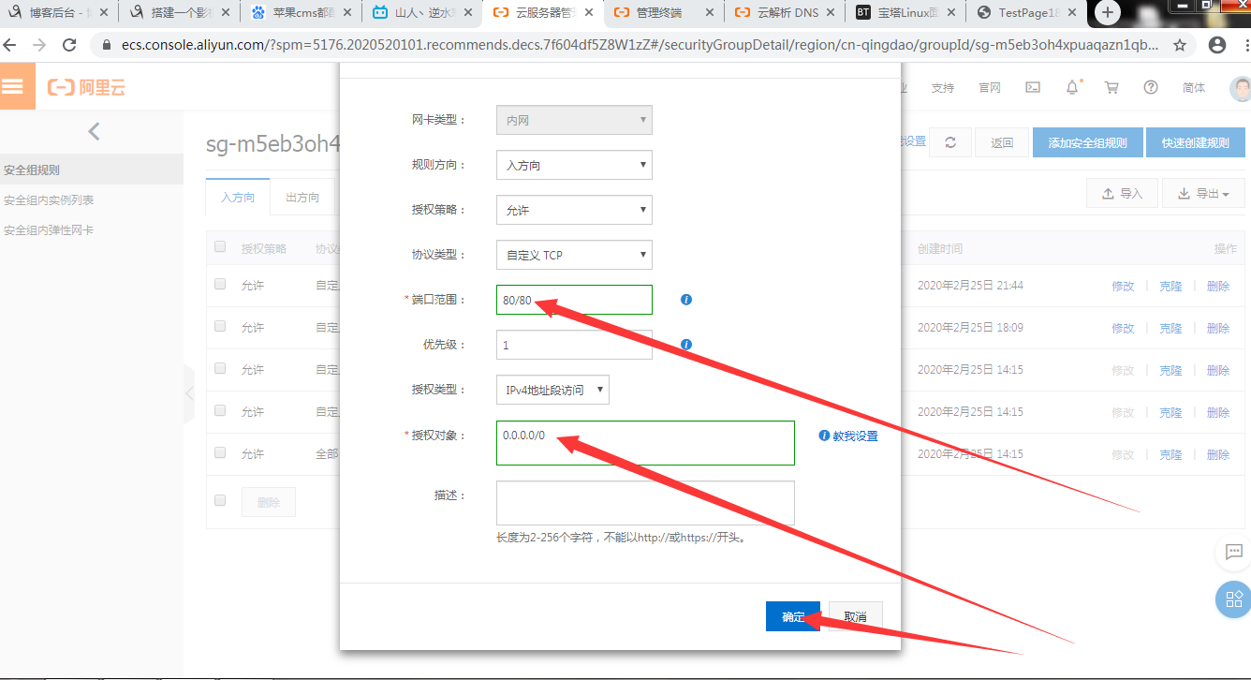Go forward with the browser forward arrow

(x=39, y=45)
